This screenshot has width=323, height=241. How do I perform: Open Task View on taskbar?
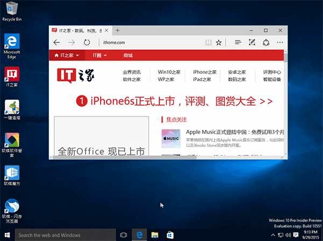[x=123, y=235]
